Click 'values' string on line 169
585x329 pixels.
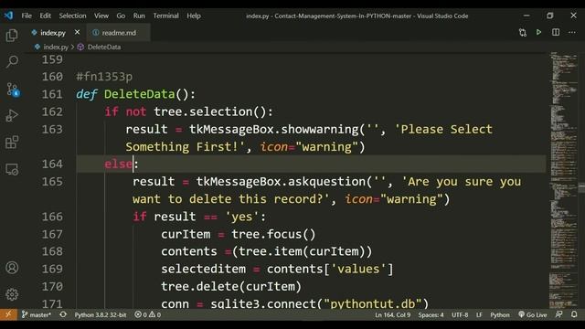[x=358, y=269]
